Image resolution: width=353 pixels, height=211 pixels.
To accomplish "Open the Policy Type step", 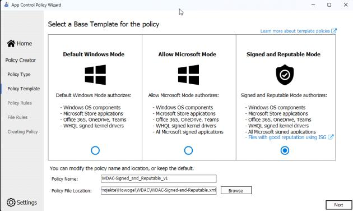I will tap(19, 75).
